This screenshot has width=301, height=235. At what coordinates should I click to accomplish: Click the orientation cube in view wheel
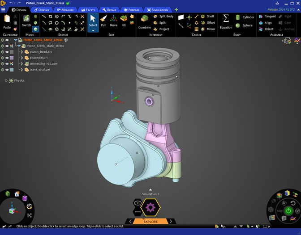coord(12,211)
